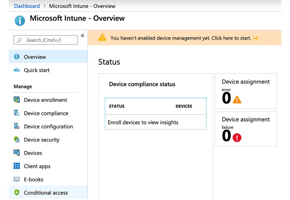Image resolution: width=290 pixels, height=200 pixels.
Task: Click the Device security shield icon
Action: (17, 140)
